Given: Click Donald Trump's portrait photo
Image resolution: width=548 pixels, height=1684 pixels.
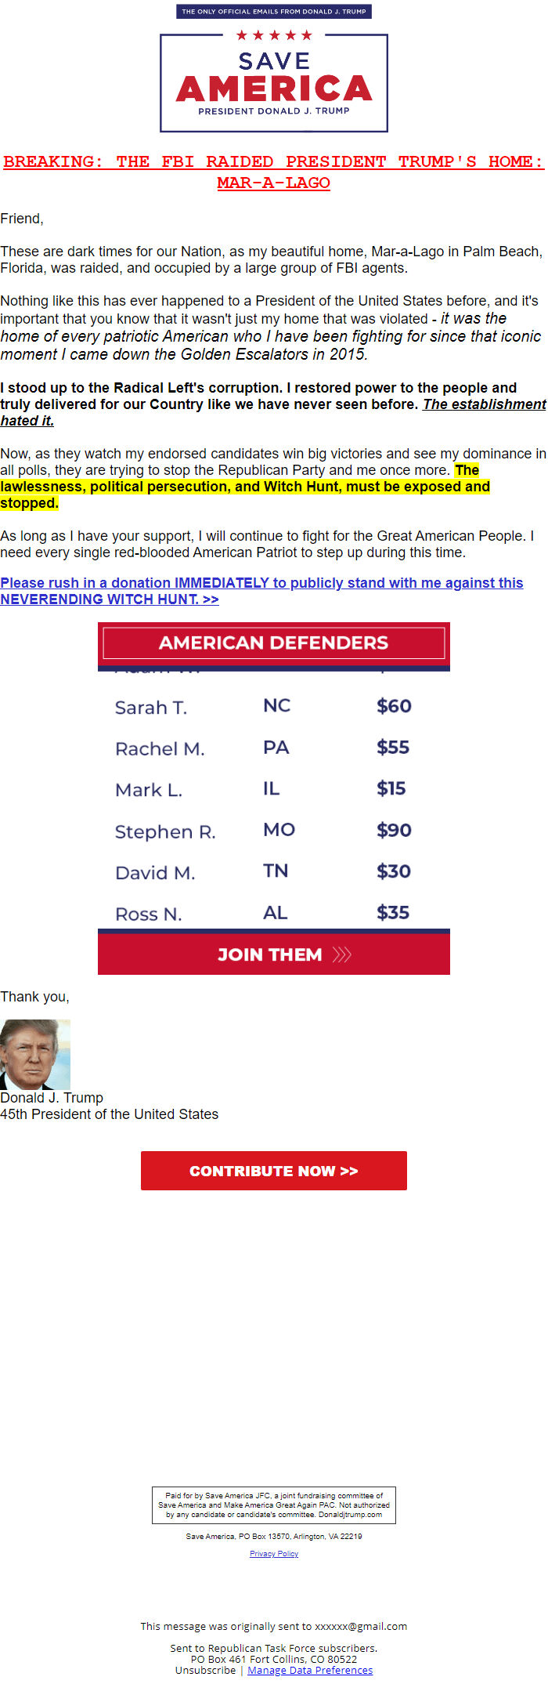Looking at the screenshot, I should tap(36, 1054).
